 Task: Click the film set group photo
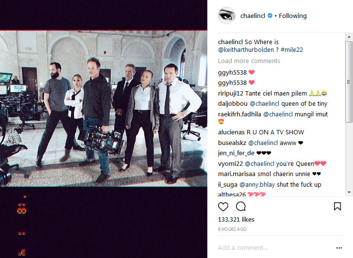(103, 109)
